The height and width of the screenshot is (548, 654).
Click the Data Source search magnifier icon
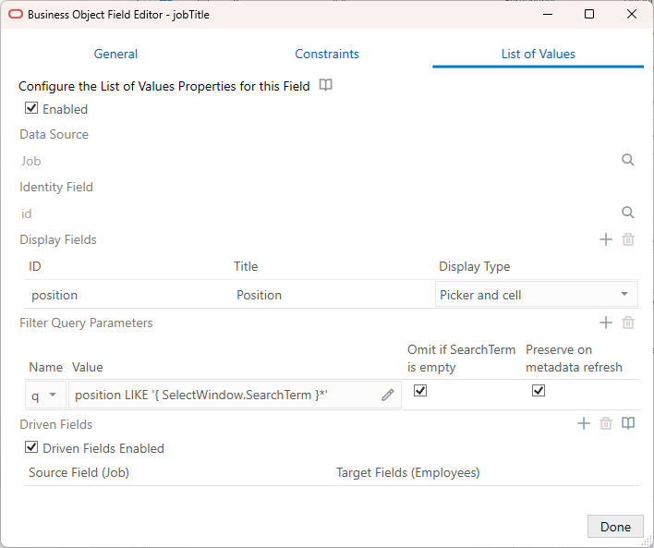pyautogui.click(x=628, y=160)
